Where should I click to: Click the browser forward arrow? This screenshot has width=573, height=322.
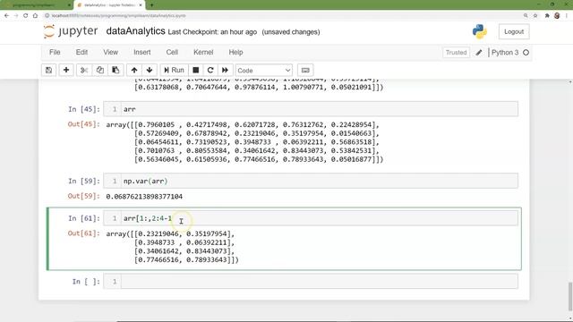16,16
